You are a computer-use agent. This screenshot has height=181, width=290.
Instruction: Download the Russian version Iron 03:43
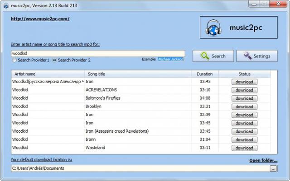point(244,82)
